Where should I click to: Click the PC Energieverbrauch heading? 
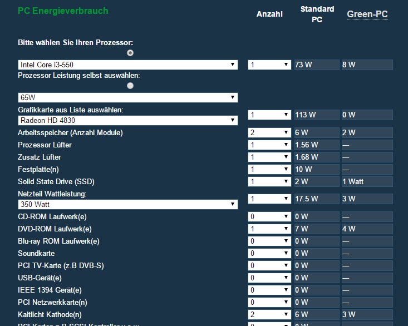63,11
